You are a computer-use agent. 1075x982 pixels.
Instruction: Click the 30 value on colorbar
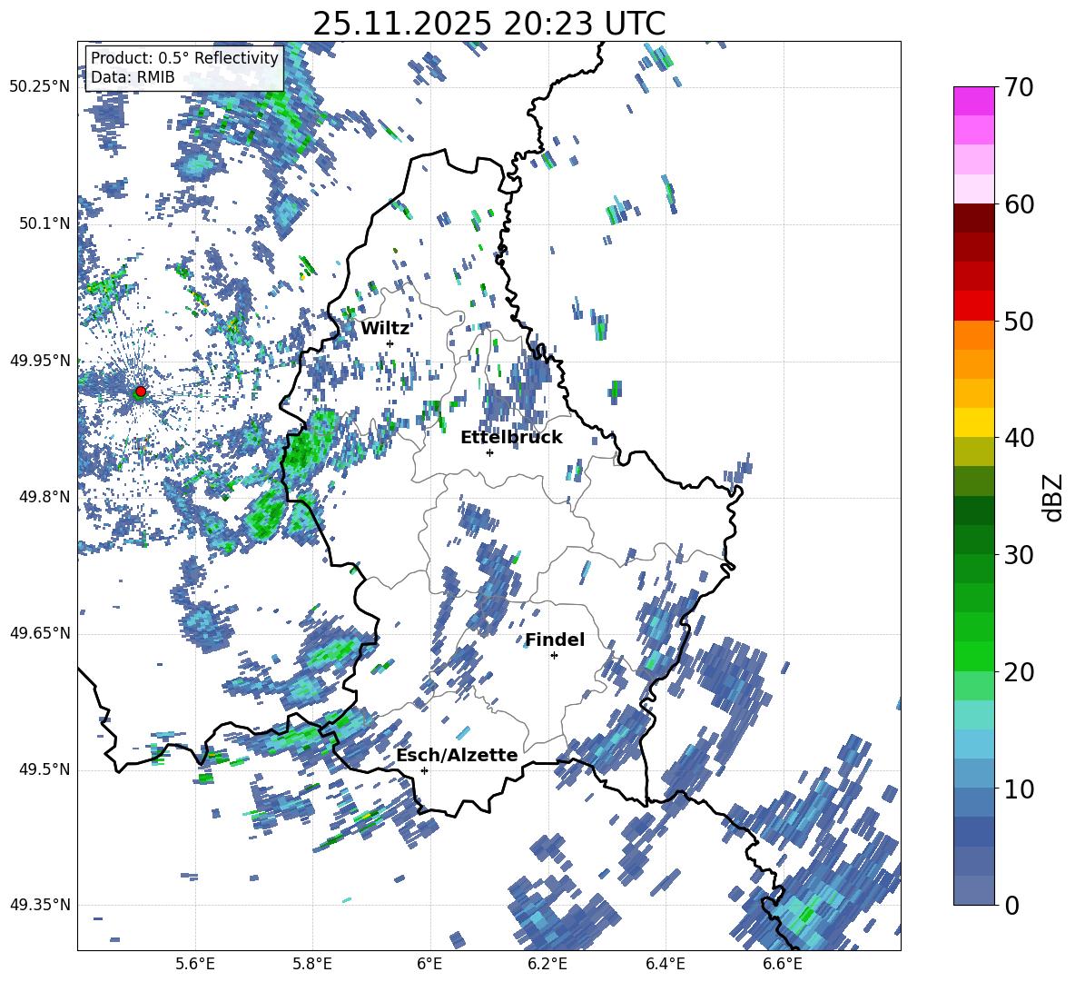click(1019, 555)
